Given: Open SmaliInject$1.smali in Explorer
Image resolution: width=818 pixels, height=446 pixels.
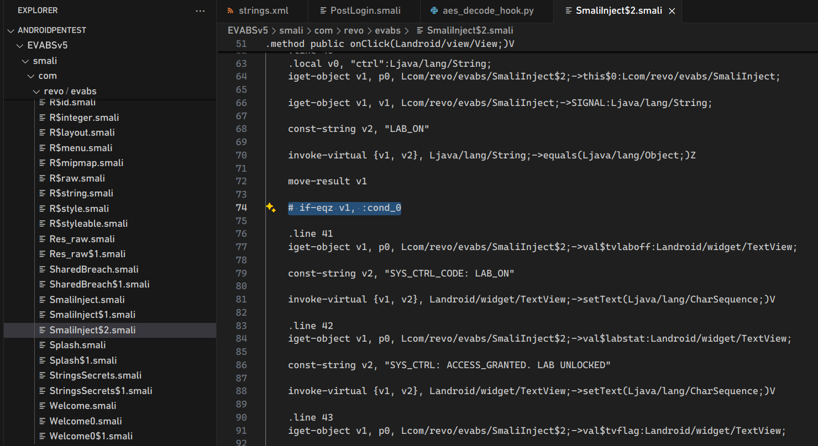Looking at the screenshot, I should click(92, 315).
